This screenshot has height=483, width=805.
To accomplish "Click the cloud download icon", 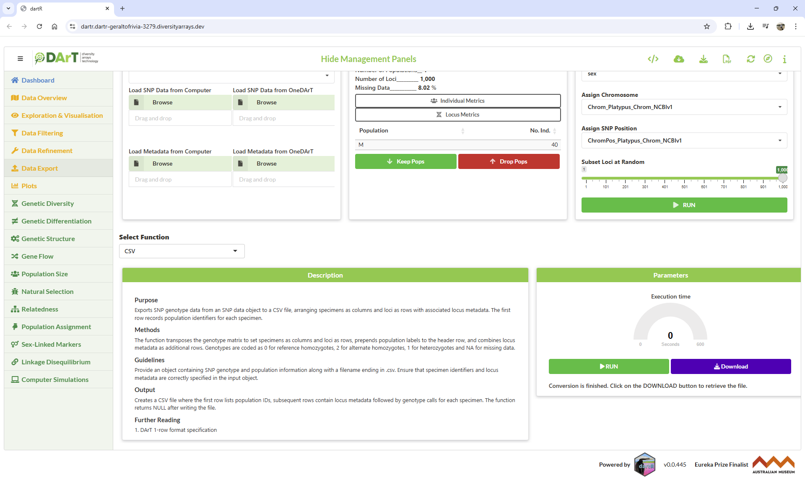I will [x=679, y=59].
